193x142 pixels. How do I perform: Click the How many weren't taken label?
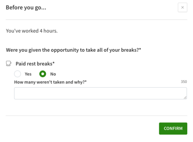tap(50, 82)
